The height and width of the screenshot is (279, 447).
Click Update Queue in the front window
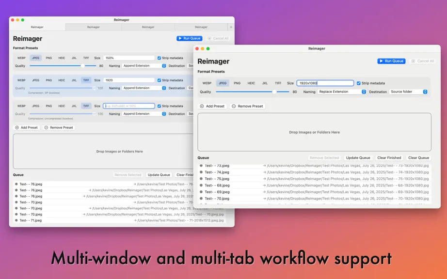point(358,158)
